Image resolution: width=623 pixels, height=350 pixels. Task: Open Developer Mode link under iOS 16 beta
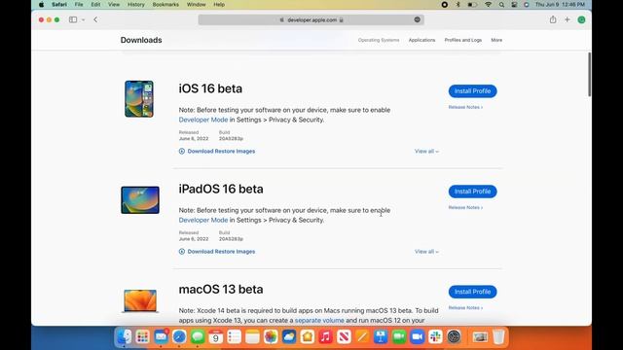click(x=203, y=120)
